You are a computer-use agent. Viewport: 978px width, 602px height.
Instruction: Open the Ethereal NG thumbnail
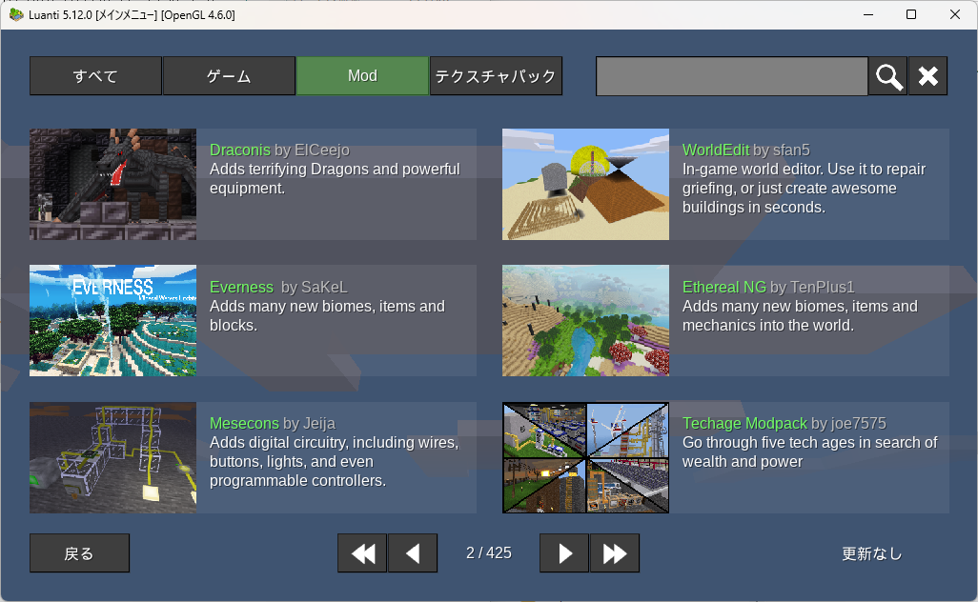coord(585,320)
